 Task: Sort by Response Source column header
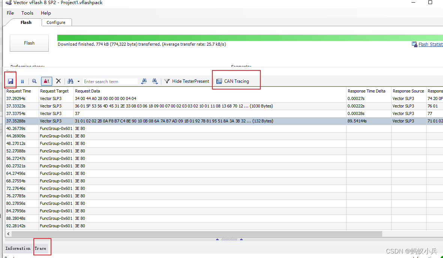tap(408, 91)
